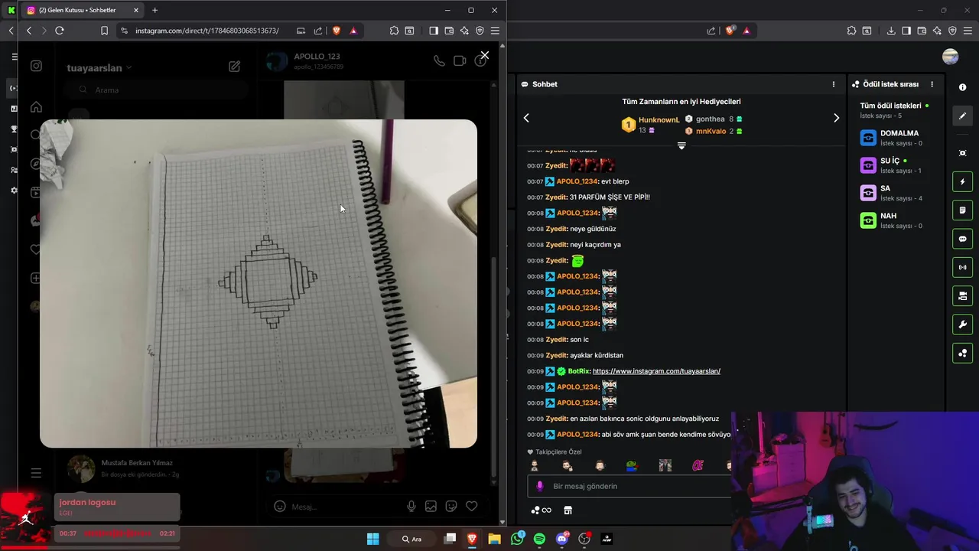This screenshot has width=979, height=551.
Task: Open Brave Wallet icon in front window
Action: coord(449,31)
